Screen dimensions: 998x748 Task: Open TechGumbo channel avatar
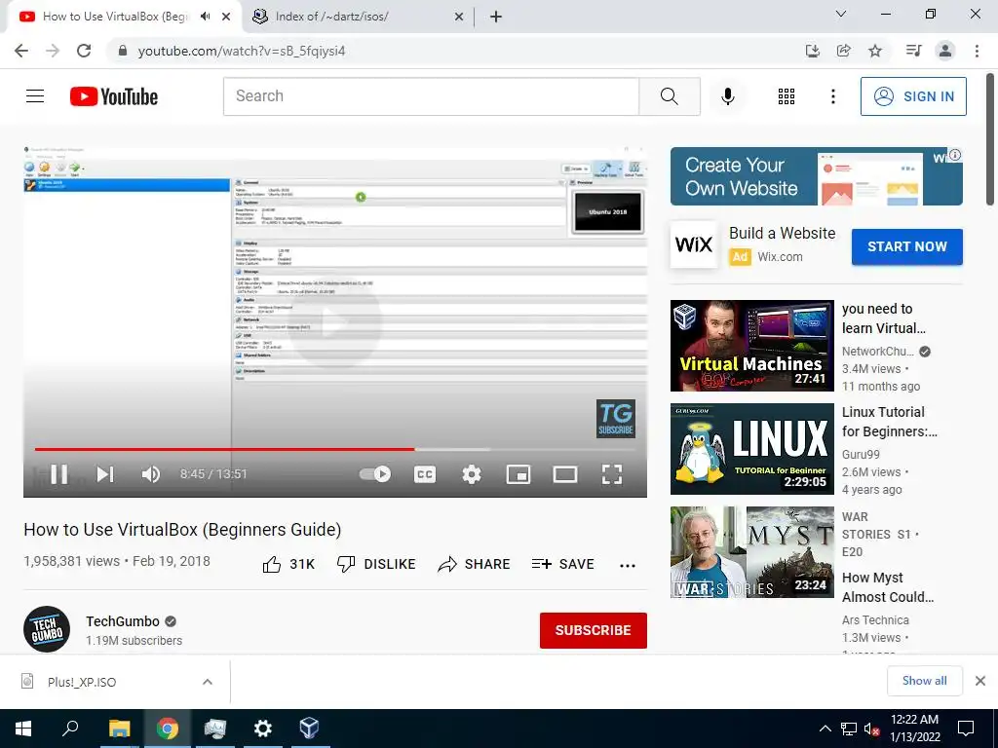point(47,629)
